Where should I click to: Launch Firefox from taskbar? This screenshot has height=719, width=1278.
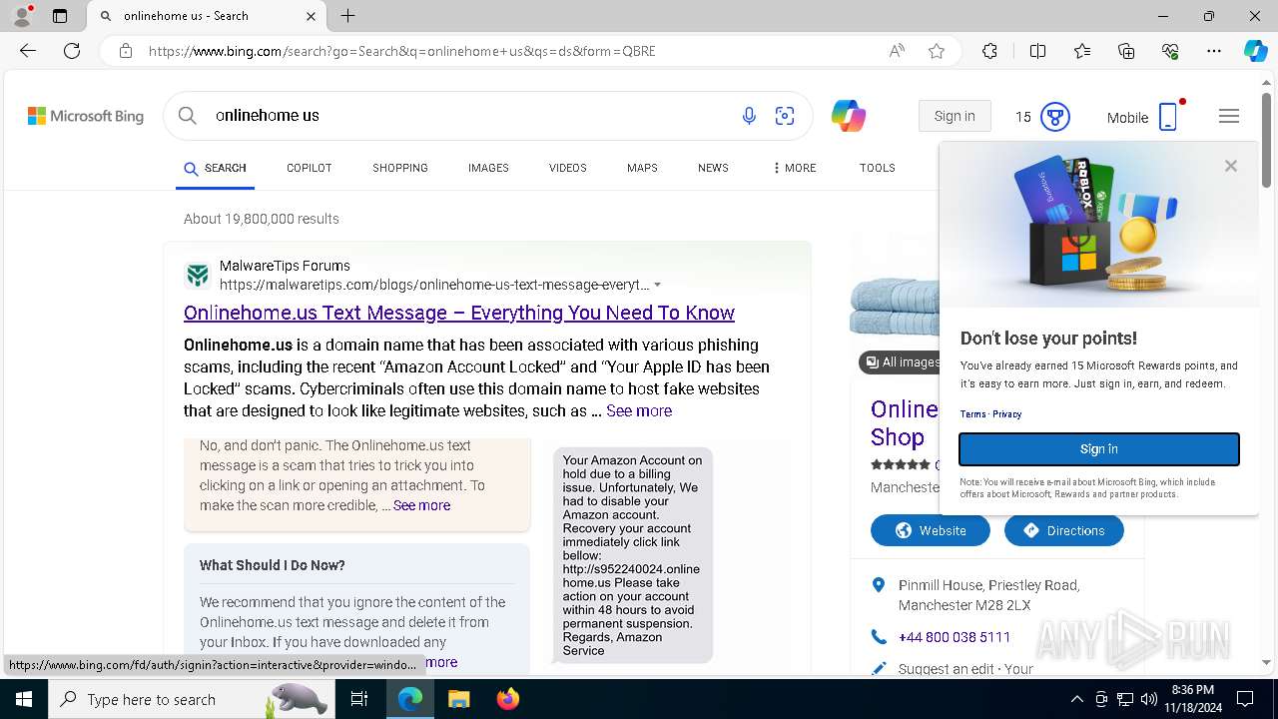point(508,699)
